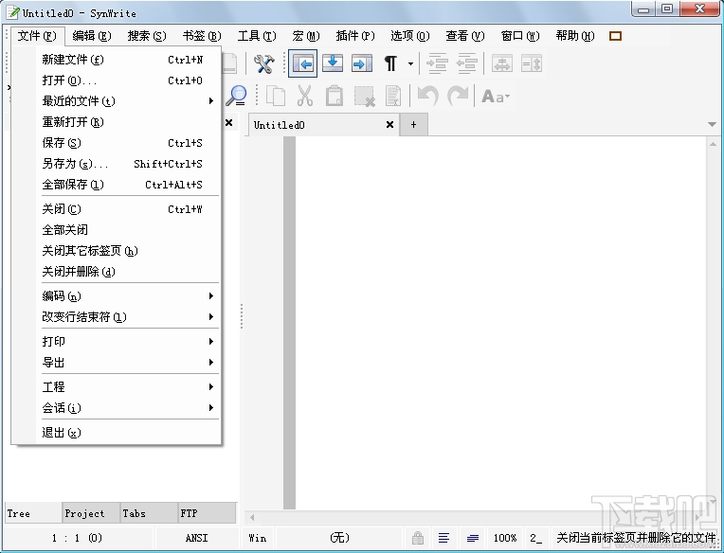This screenshot has width=724, height=553.
Task: Click the unindent lines icon
Action: point(466,63)
